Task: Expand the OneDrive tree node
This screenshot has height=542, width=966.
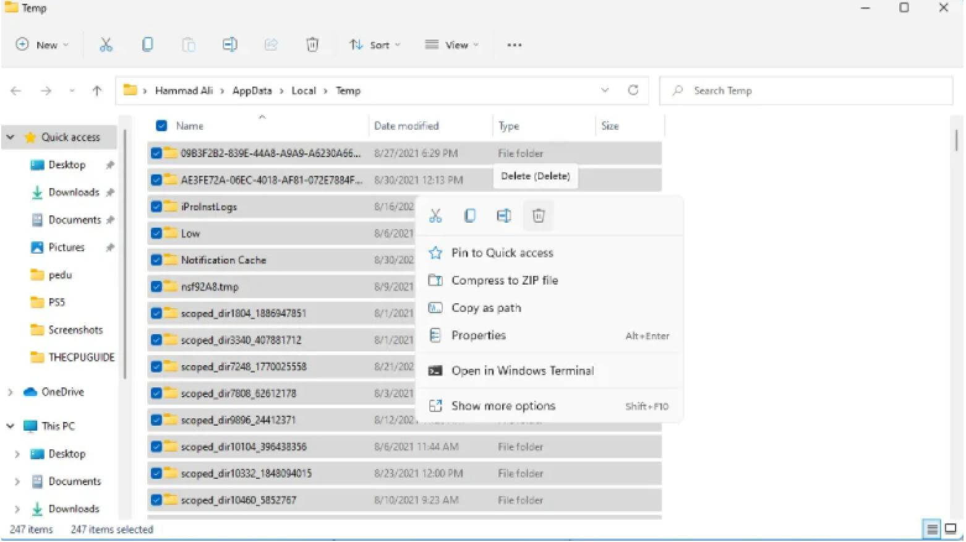Action: coord(10,392)
